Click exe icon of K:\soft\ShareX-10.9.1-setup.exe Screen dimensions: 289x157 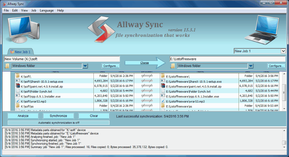pyautogui.click(x=18, y=81)
